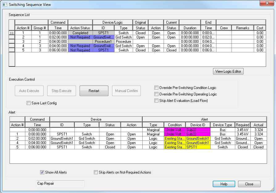Enable Skip Alerts on Not-Required Actions
Viewport: 276px width, 193px height.
[x=96, y=172]
